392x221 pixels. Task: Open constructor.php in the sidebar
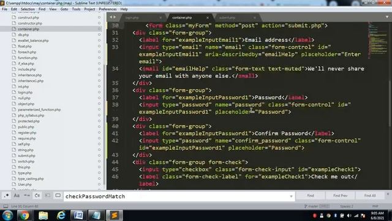30,23
